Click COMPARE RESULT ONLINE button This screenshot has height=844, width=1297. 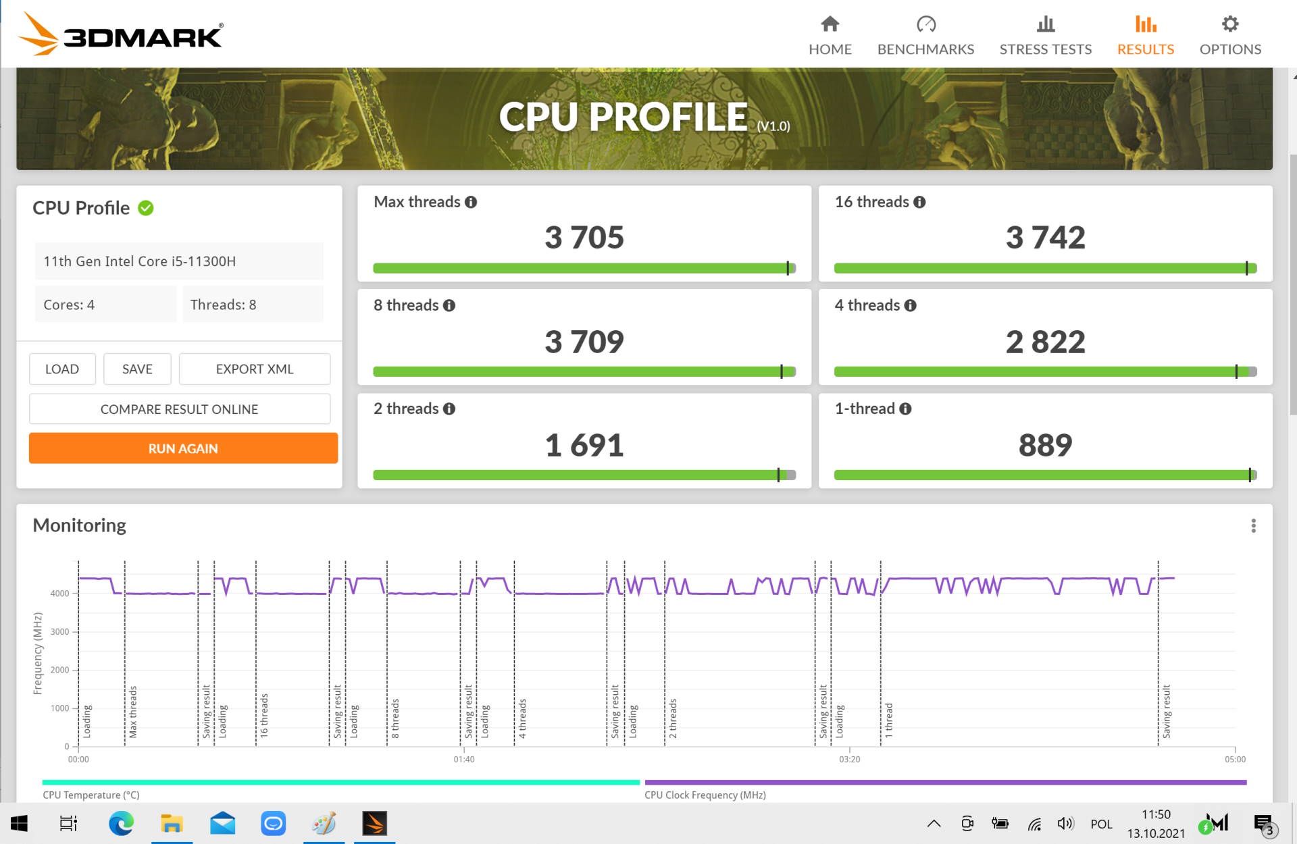coord(180,409)
